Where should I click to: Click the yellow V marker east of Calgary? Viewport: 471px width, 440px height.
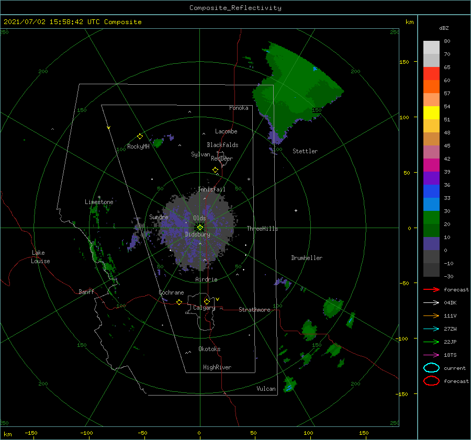(218, 299)
